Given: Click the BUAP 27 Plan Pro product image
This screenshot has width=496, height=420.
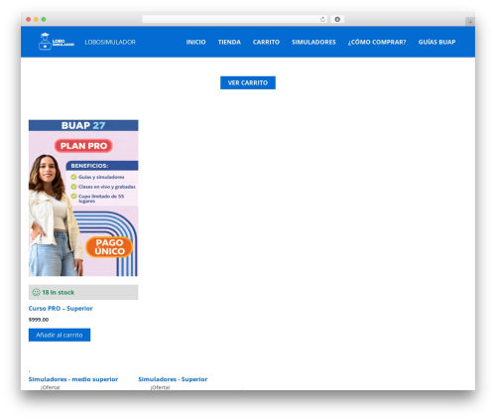Looking at the screenshot, I should (x=83, y=198).
